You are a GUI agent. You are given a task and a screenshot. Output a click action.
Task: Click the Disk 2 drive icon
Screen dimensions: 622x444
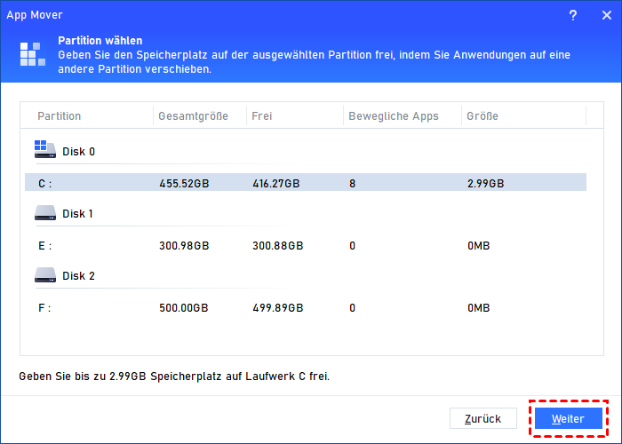click(x=44, y=275)
